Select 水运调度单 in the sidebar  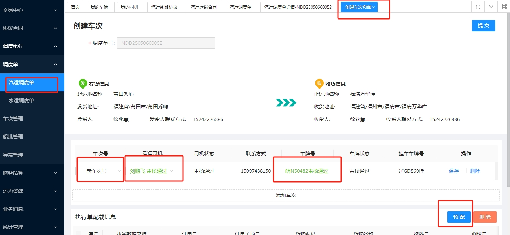click(x=32, y=101)
